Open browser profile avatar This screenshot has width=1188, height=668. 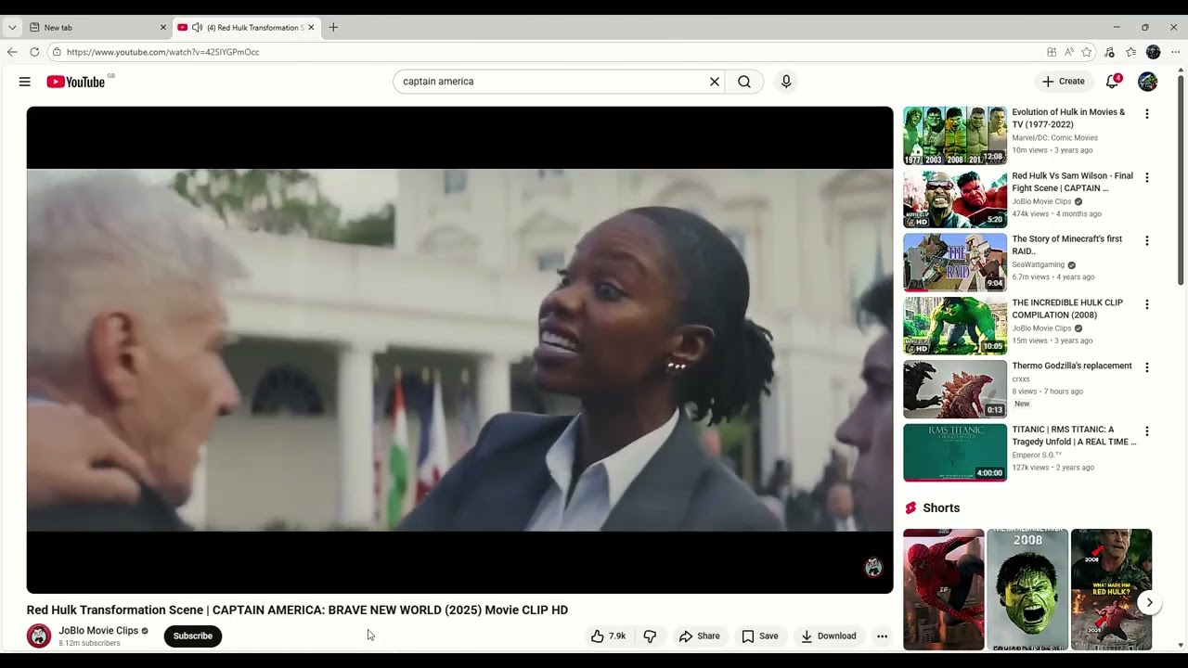point(1154,52)
